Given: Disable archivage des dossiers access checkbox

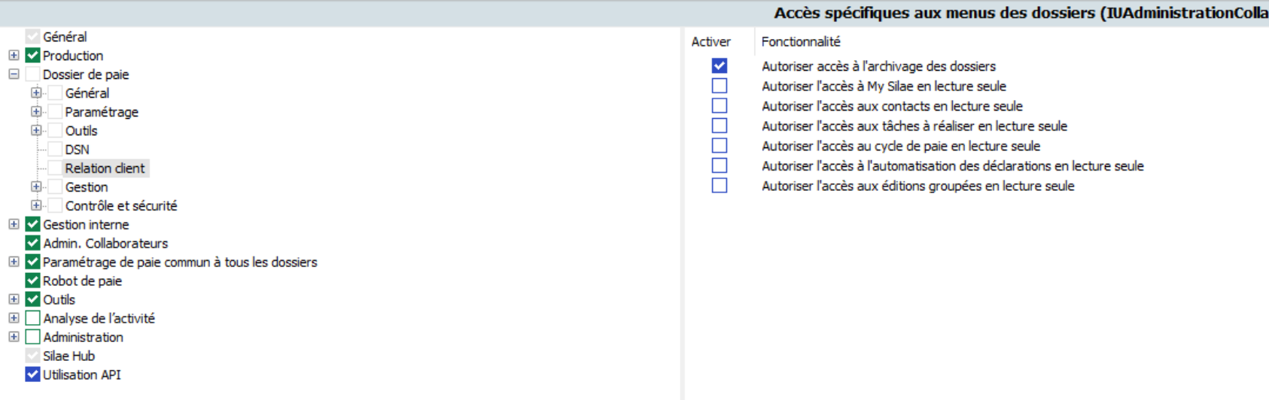Looking at the screenshot, I should click(x=720, y=66).
